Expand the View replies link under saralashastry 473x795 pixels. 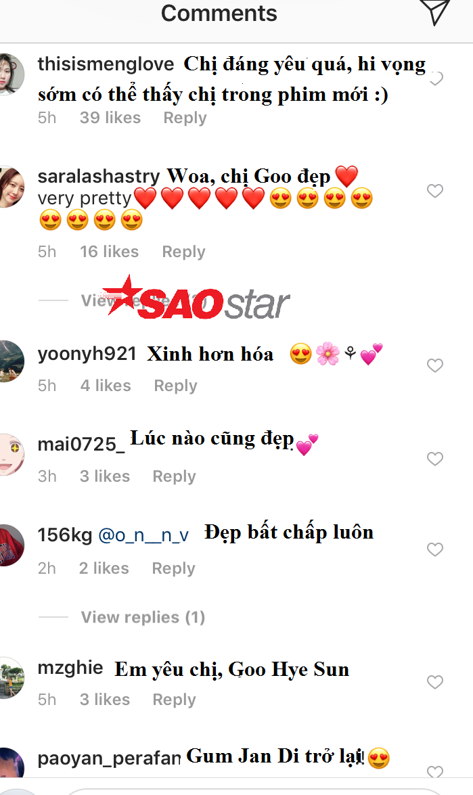tap(145, 300)
